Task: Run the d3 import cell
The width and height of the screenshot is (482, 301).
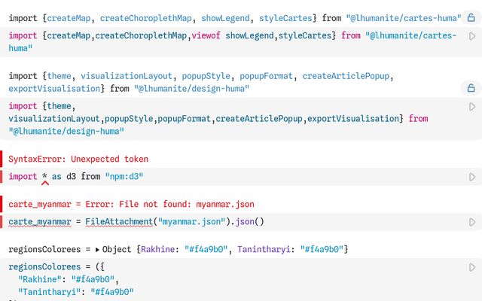Action: pos(472,177)
